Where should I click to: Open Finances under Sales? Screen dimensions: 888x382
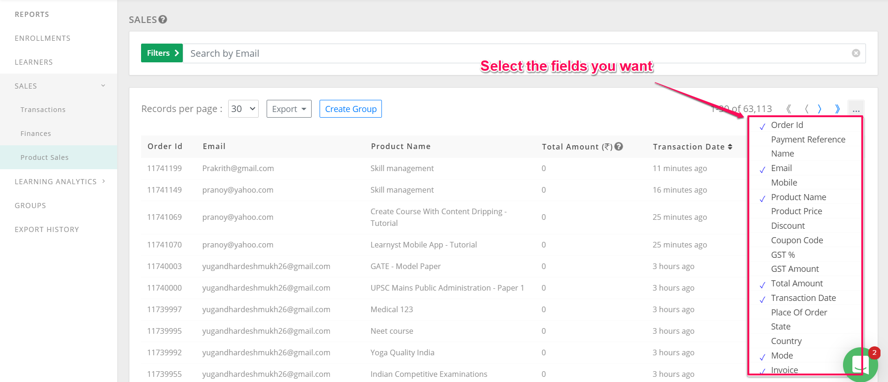pos(36,134)
